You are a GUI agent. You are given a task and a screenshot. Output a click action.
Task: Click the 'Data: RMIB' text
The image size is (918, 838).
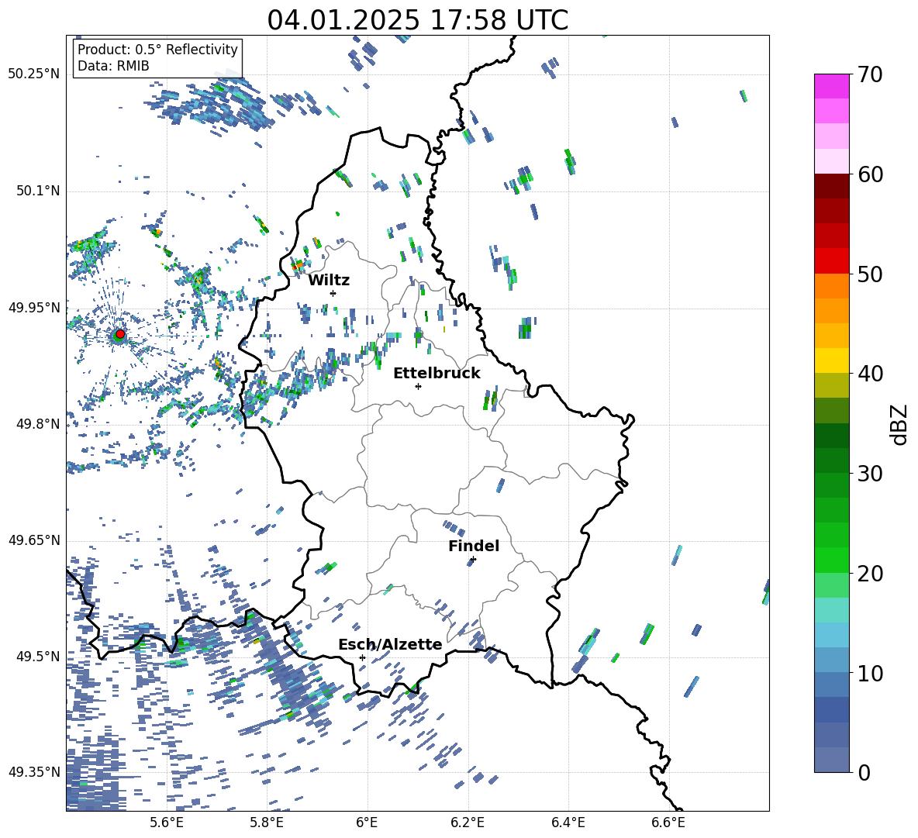tap(113, 66)
